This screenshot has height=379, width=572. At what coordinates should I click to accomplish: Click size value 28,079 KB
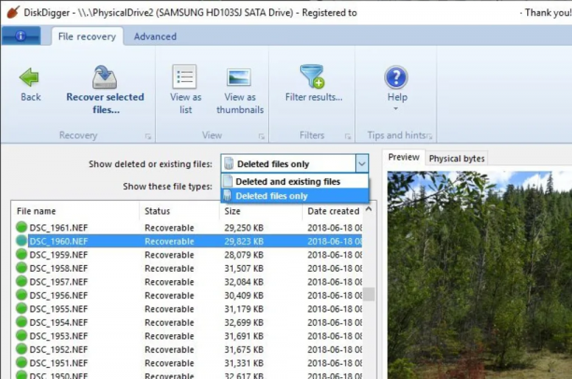tap(244, 255)
